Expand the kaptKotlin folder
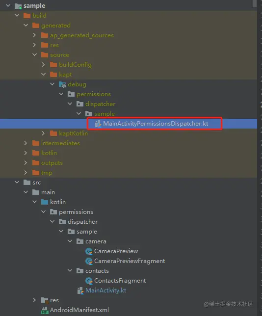 click(x=44, y=133)
